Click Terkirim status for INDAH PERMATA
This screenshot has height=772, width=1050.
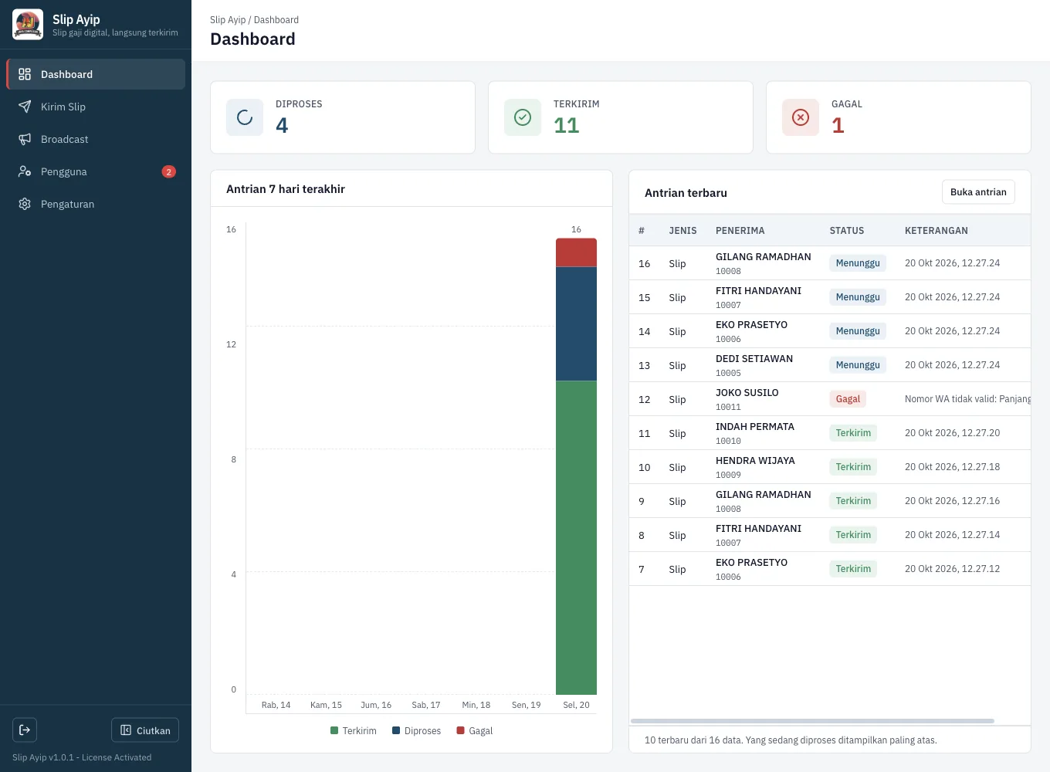(853, 433)
